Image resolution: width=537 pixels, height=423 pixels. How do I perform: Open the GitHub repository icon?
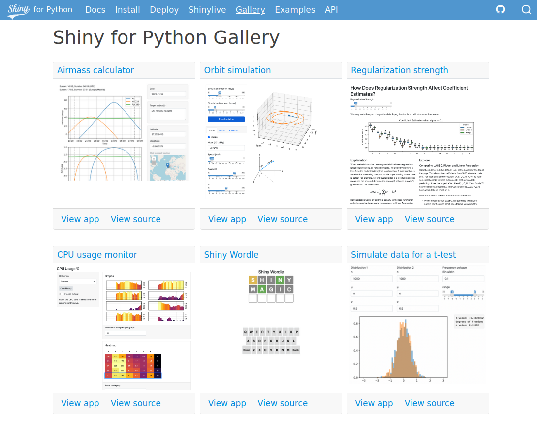(x=501, y=9)
